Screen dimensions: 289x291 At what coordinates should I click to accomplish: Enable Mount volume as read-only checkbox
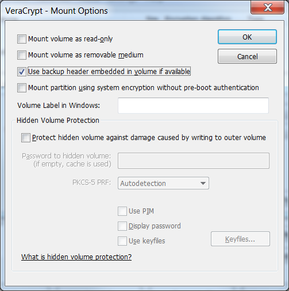(x=22, y=39)
